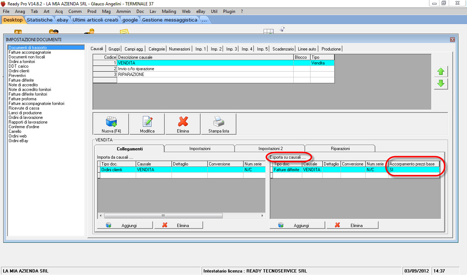
Task: Switch to the Impostazioni 2 sub-tab
Action: [x=270, y=149]
